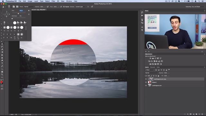Open the File menu
This screenshot has width=206, height=116.
click(20, 1)
